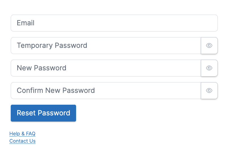Click into Confirm New Password field
This screenshot has width=226, height=150.
(x=106, y=91)
